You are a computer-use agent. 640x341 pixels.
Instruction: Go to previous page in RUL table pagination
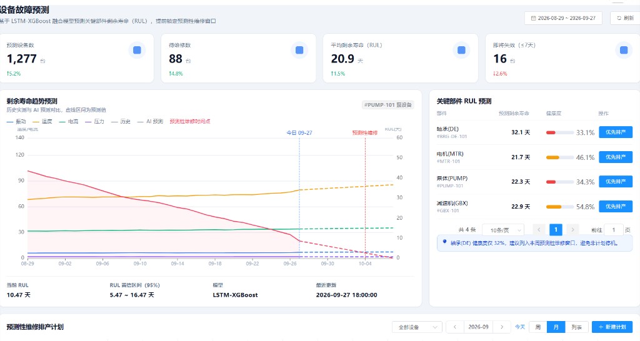[539, 230]
